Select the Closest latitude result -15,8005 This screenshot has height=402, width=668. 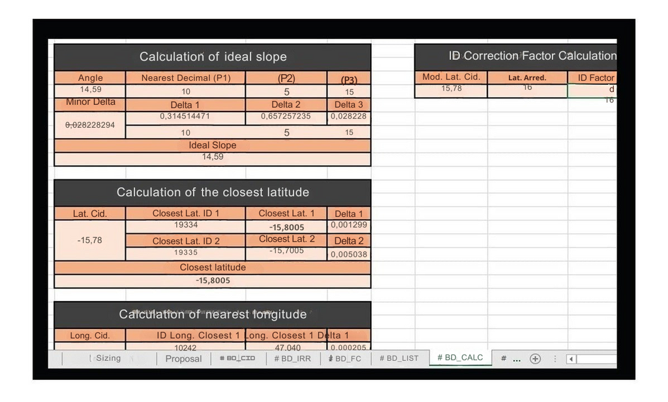213,281
